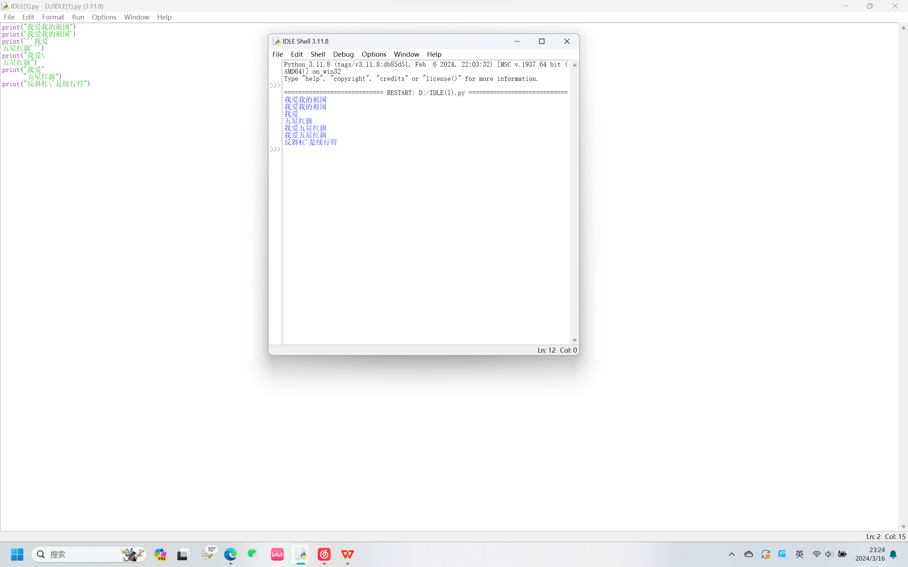Screen dimensions: 908x567
Task: Launch Microsoft Edge from taskbar
Action: point(231,554)
